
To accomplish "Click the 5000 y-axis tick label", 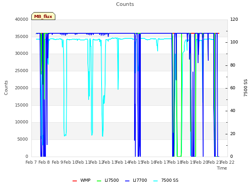I will (23, 139).
